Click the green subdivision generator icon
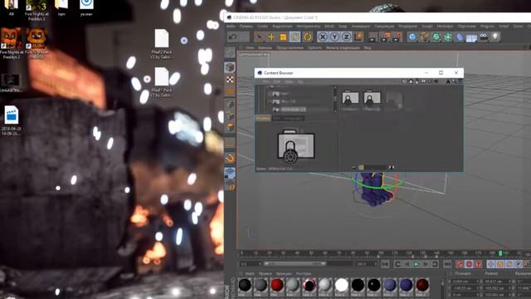 point(436,37)
